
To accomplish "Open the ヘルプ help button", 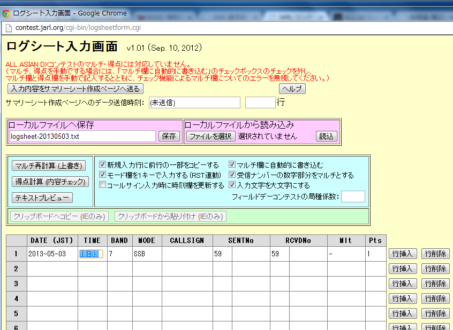I will pyautogui.click(x=292, y=89).
